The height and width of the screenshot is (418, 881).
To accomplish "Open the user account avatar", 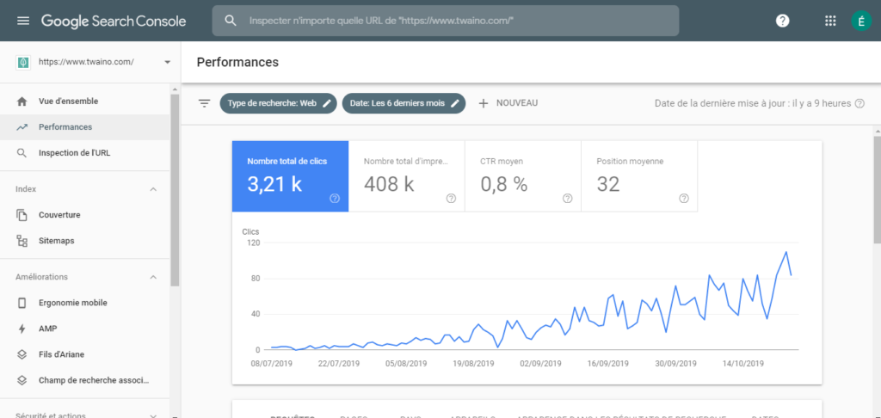I will (861, 21).
